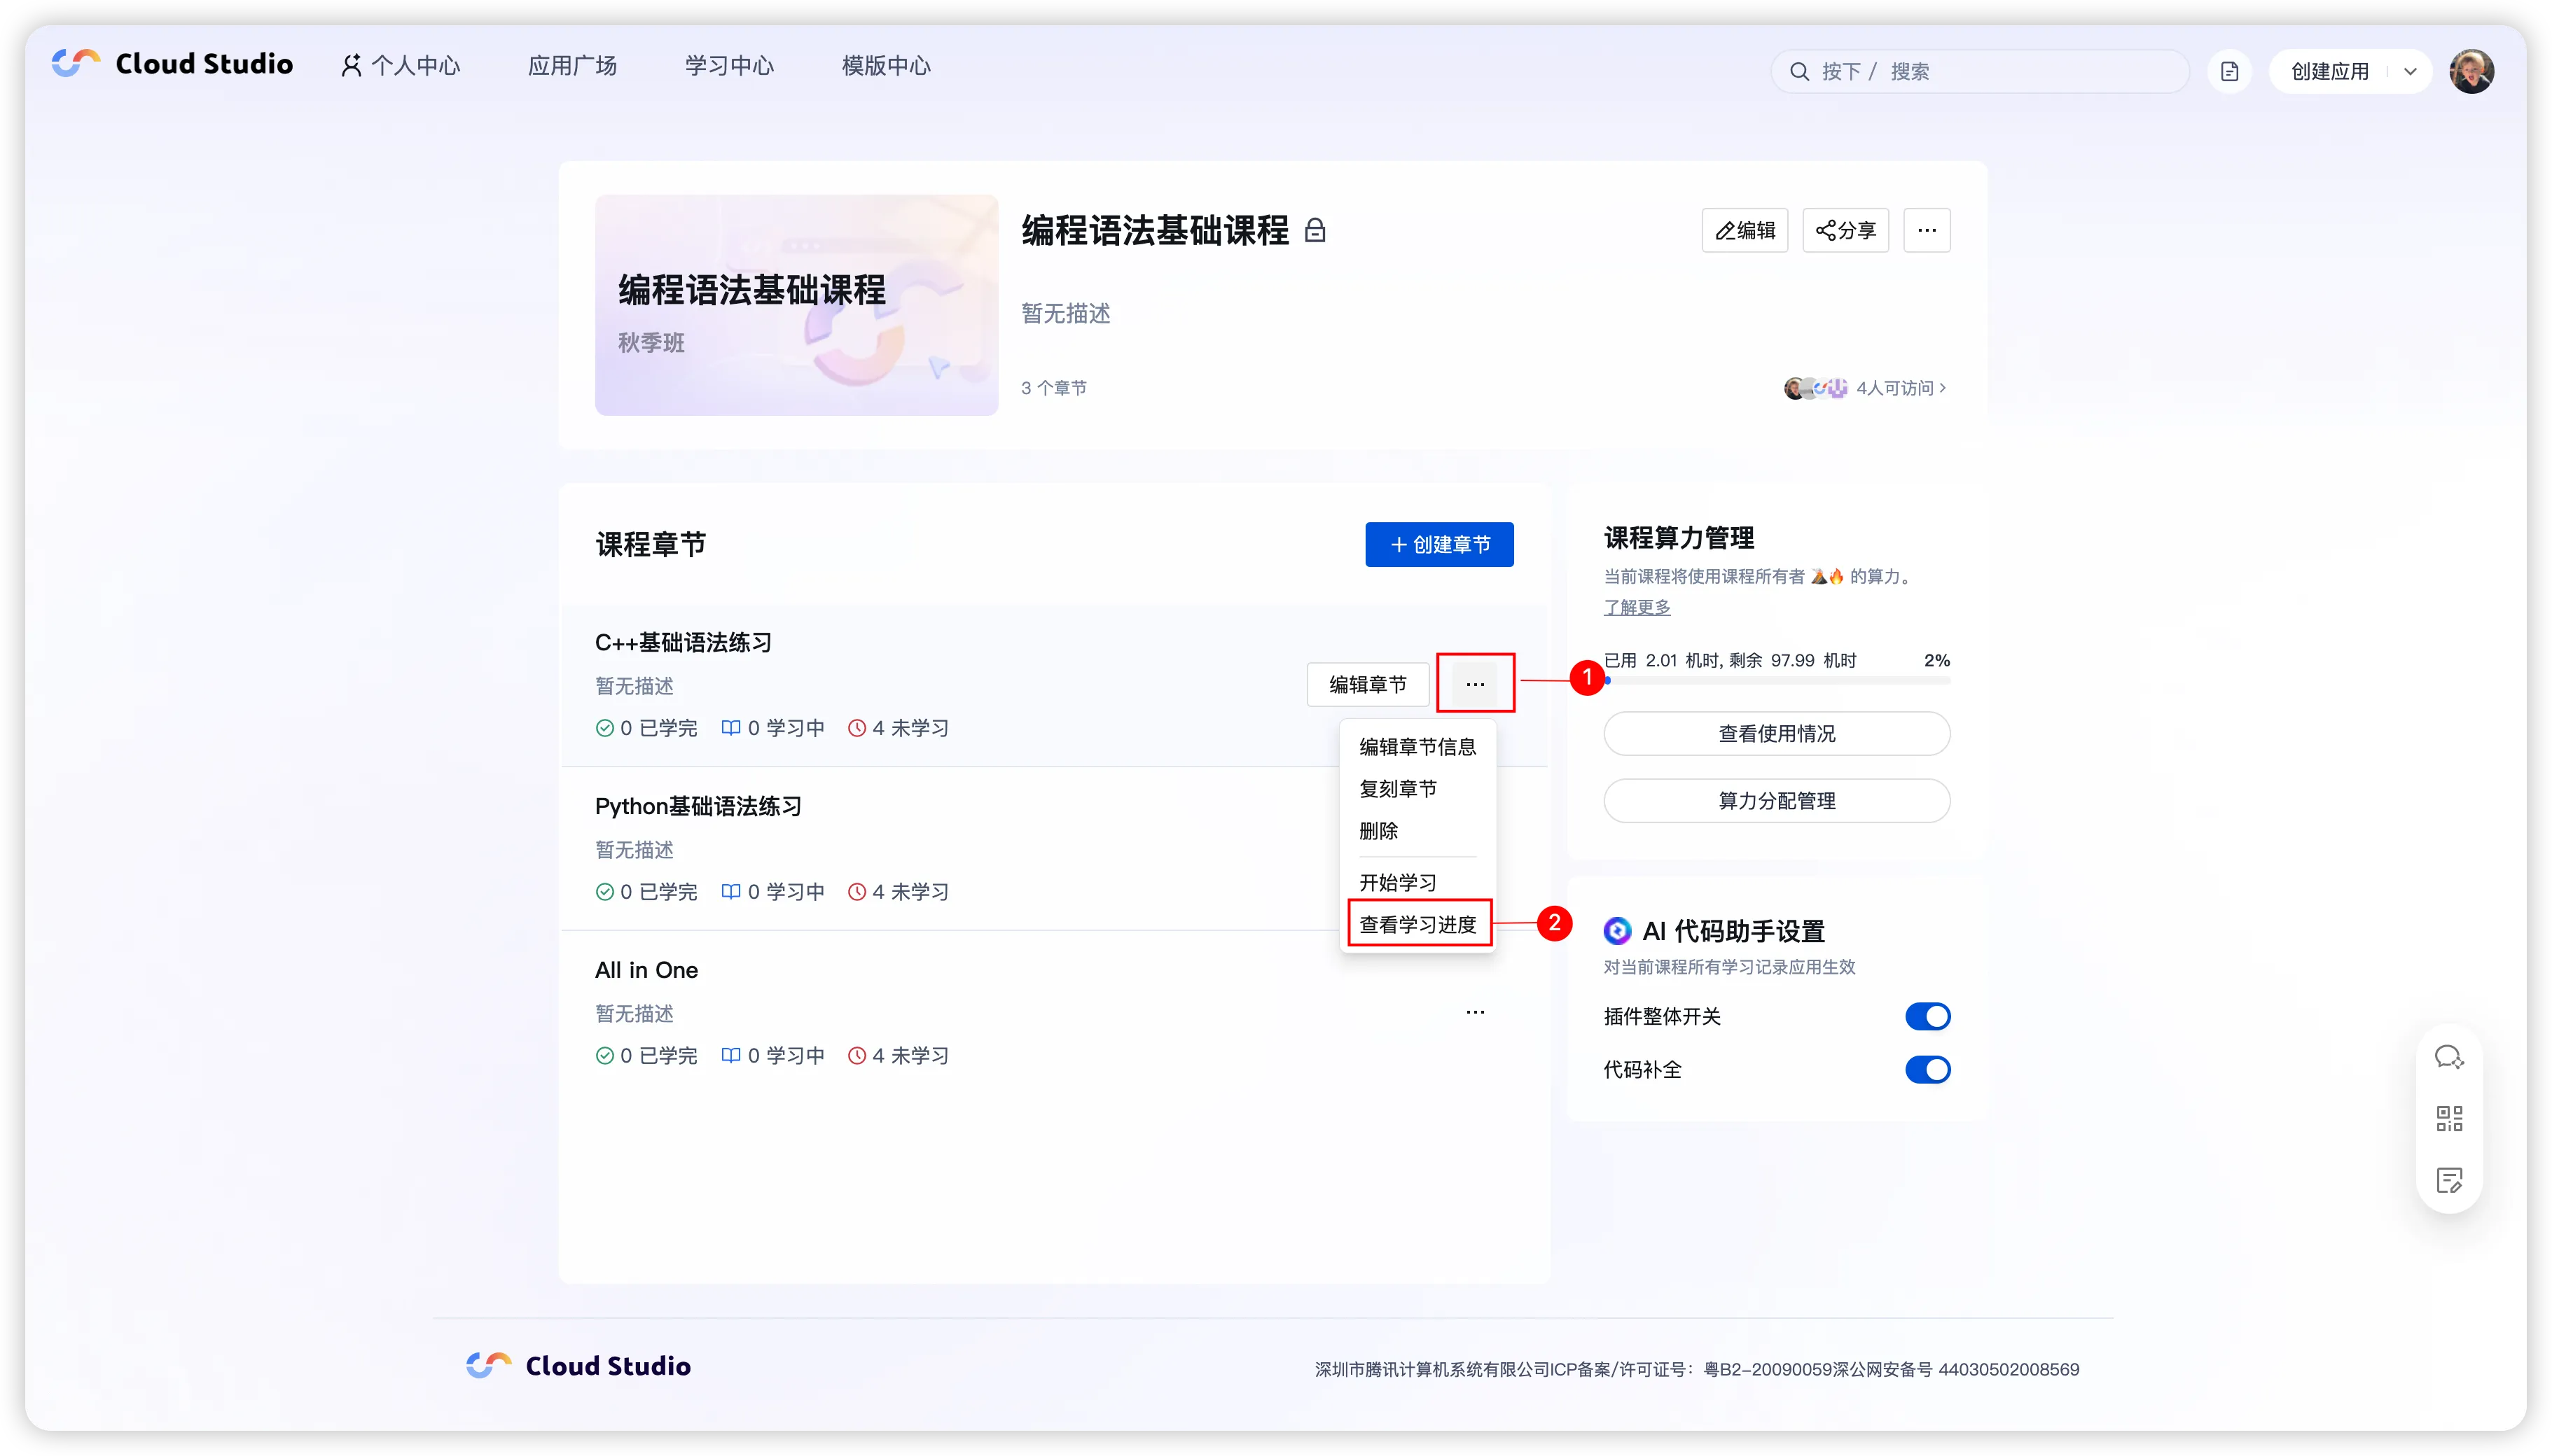2552x1456 pixels.
Task: Expand the 4人可访问 members list
Action: tap(1900, 388)
